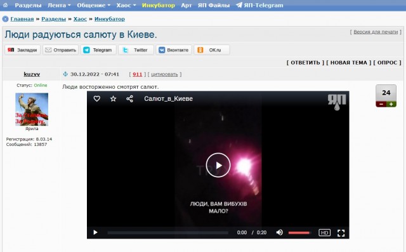Click the ЯП logo in video player

337,102
